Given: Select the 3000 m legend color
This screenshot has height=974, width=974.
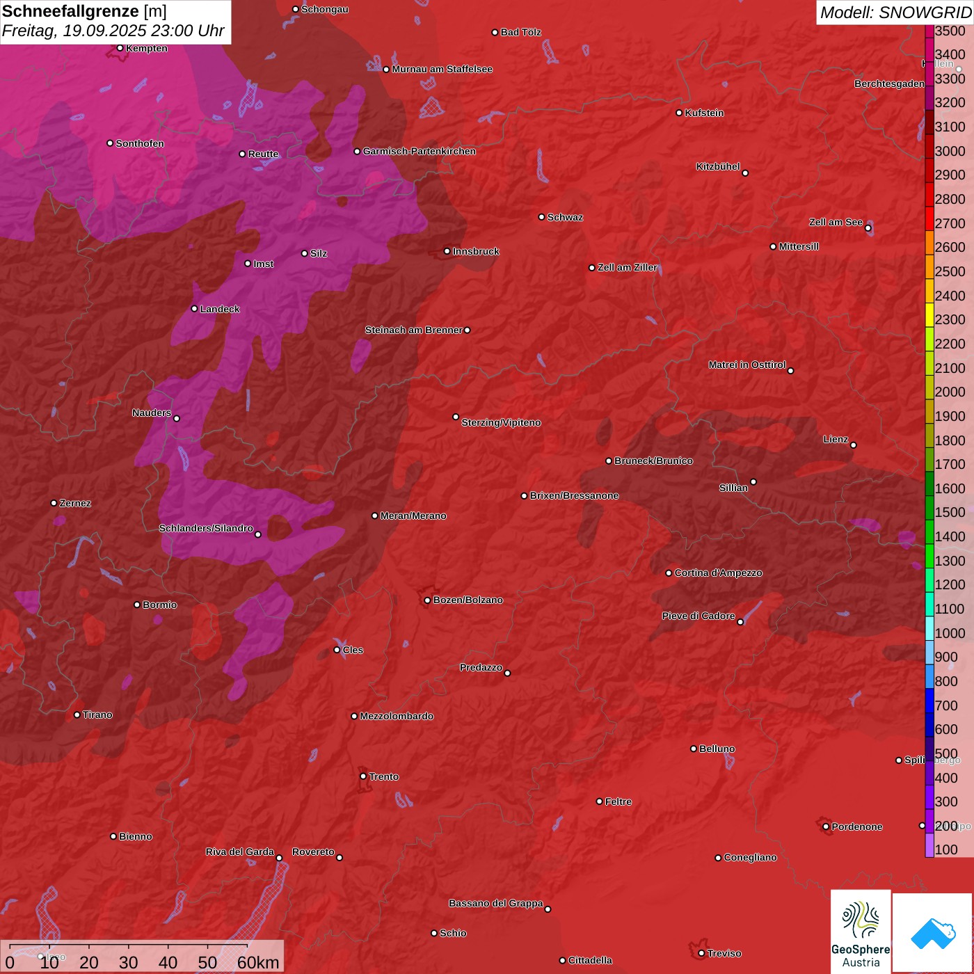Looking at the screenshot, I should pyautogui.click(x=929, y=147).
